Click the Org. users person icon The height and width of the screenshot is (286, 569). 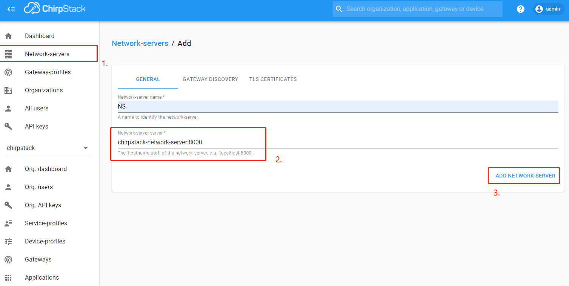click(8, 187)
